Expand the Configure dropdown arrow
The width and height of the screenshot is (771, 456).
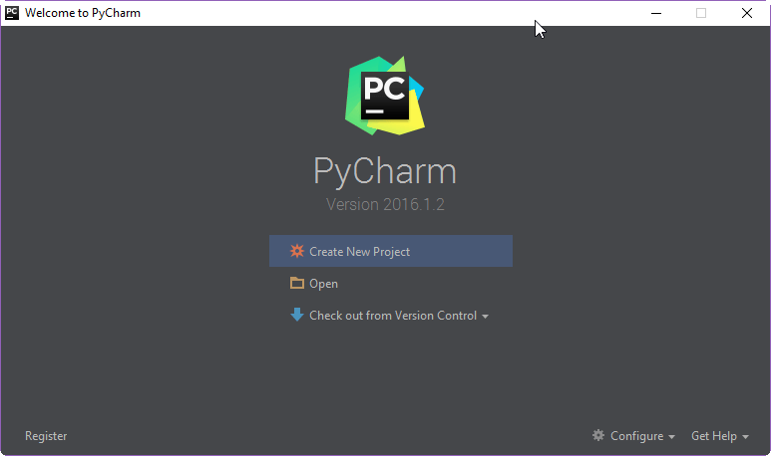671,437
